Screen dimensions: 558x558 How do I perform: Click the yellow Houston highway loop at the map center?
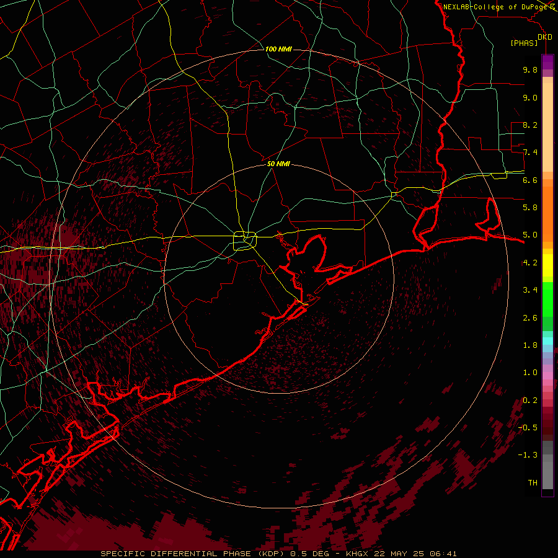click(245, 241)
